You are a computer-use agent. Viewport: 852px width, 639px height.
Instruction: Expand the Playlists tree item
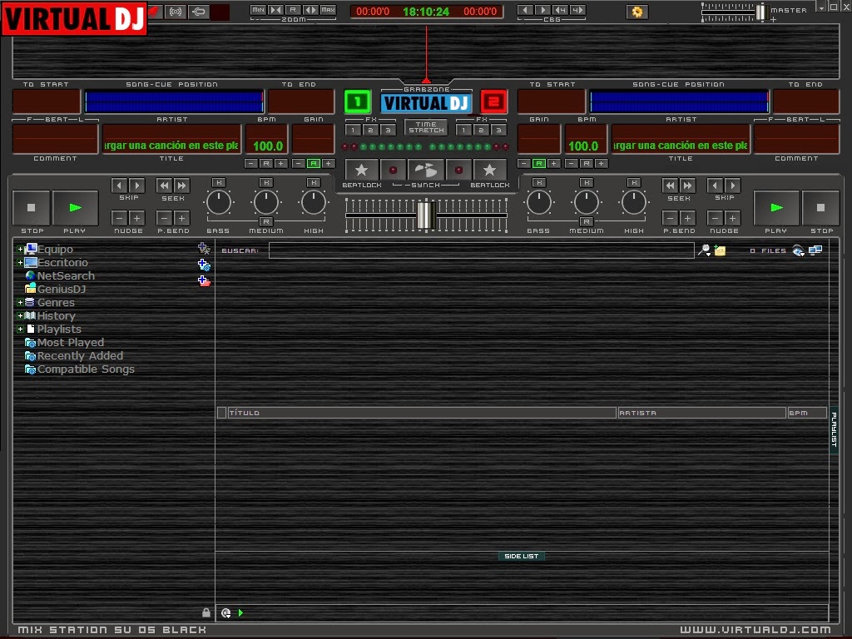point(18,329)
